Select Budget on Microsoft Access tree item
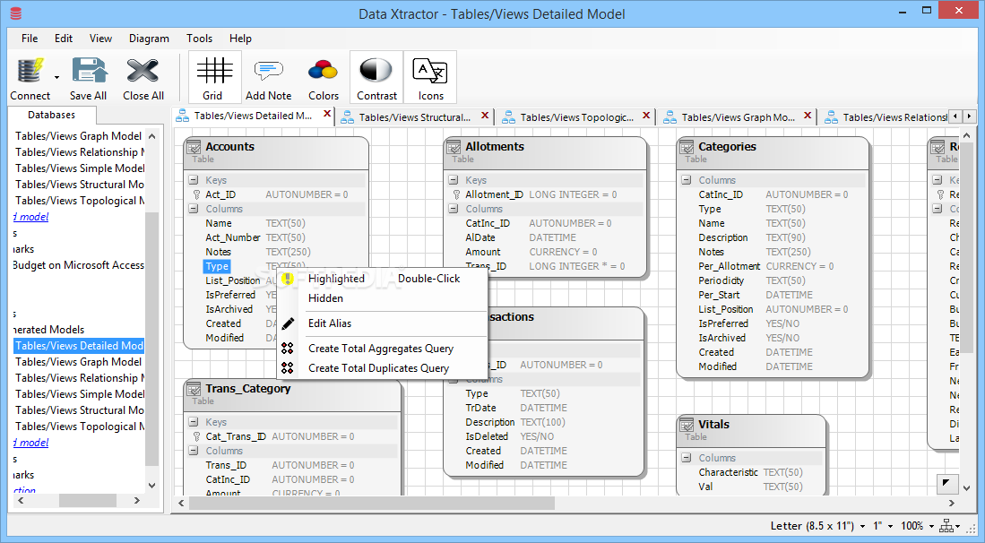This screenshot has height=543, width=985. (79, 265)
